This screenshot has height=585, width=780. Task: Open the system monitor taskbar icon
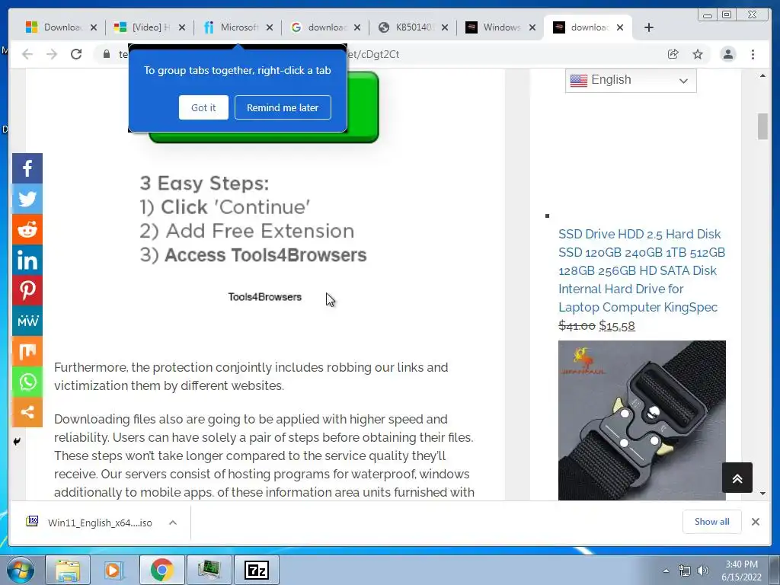(x=209, y=570)
